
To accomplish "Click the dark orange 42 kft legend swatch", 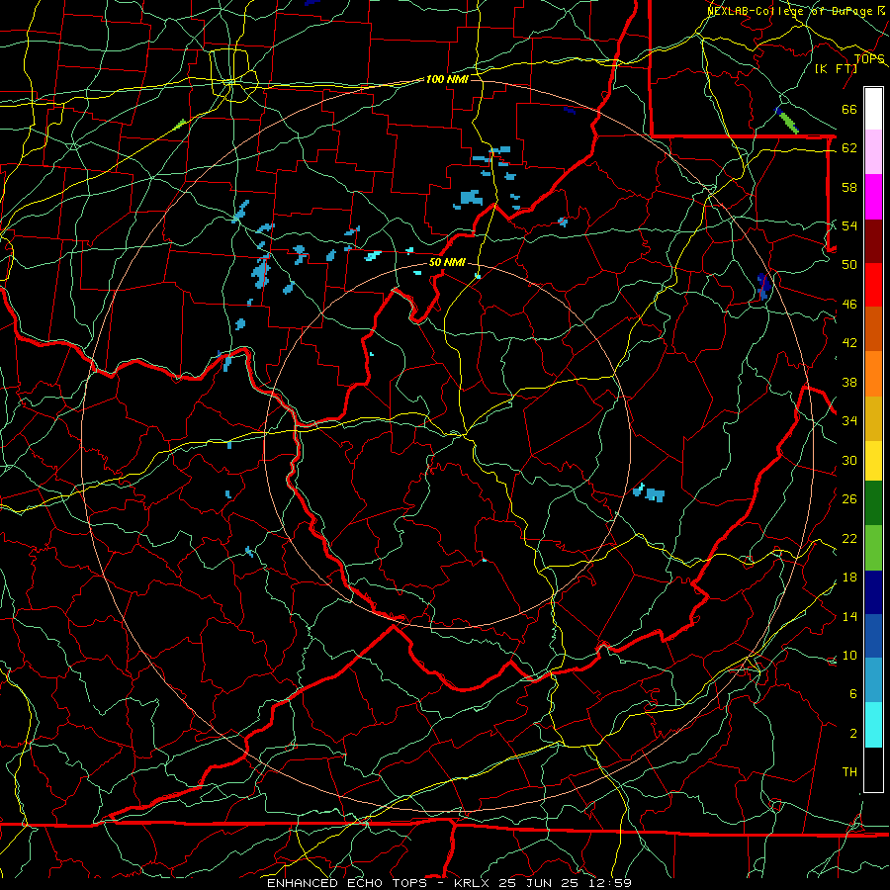I will tap(873, 329).
